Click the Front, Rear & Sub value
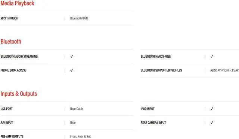The width and height of the screenshot is (239, 139). [x=81, y=136]
